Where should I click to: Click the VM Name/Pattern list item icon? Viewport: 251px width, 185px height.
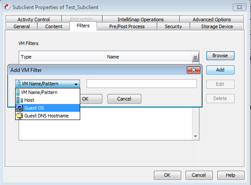point(18,92)
